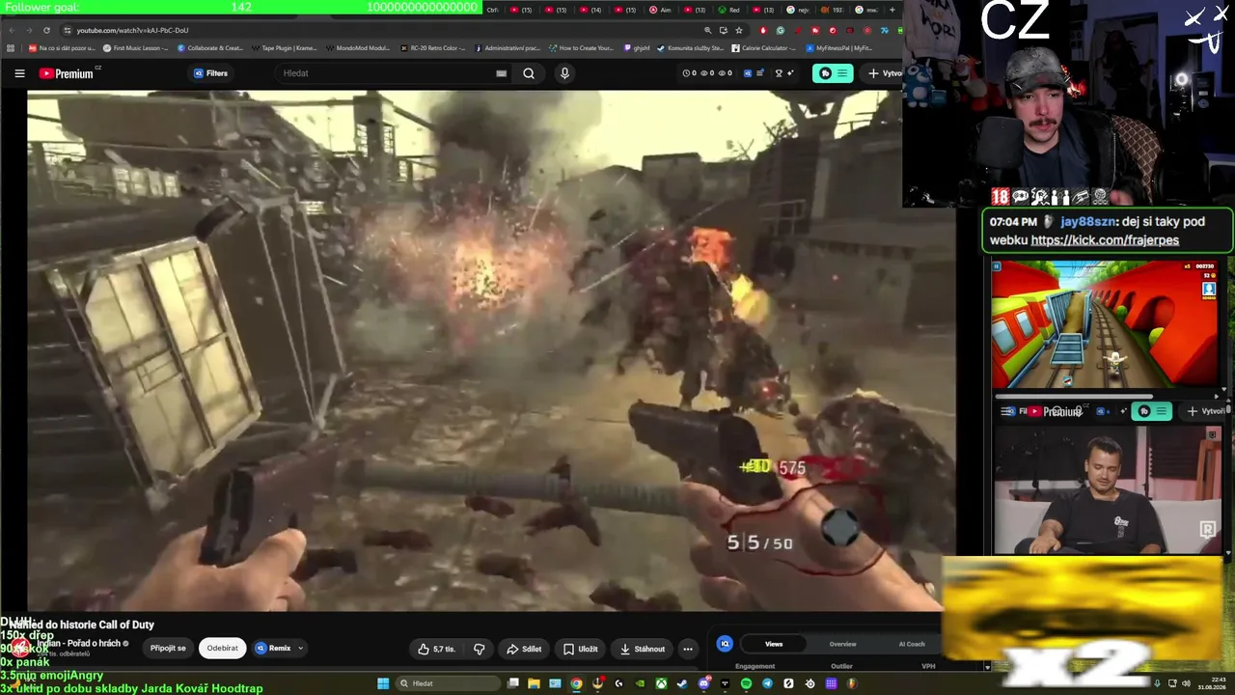This screenshot has width=1235, height=695.
Task: Click the Call of Duty video player
Action: tap(491, 350)
